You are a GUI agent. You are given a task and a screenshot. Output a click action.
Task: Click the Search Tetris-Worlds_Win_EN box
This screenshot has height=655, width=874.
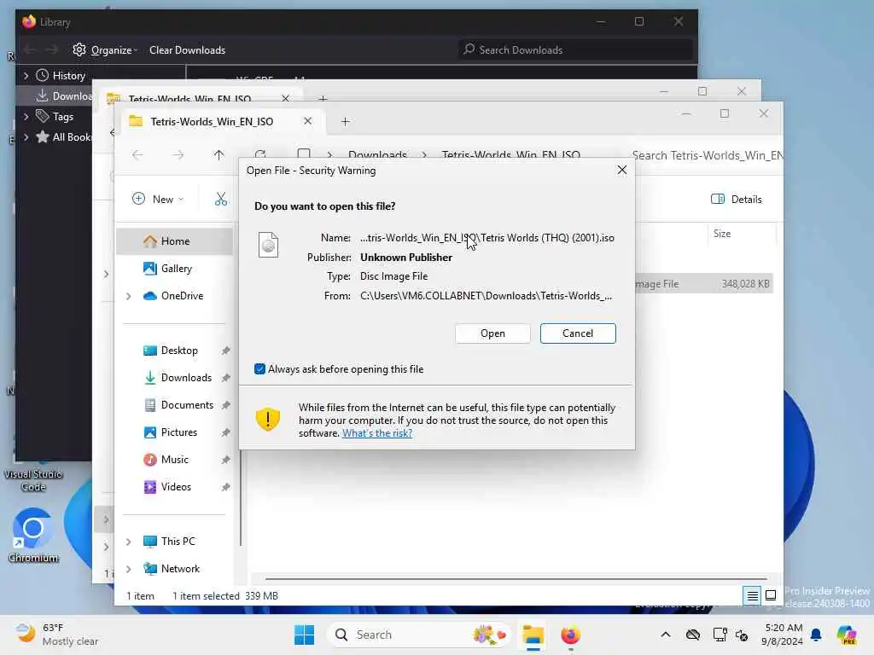(708, 155)
